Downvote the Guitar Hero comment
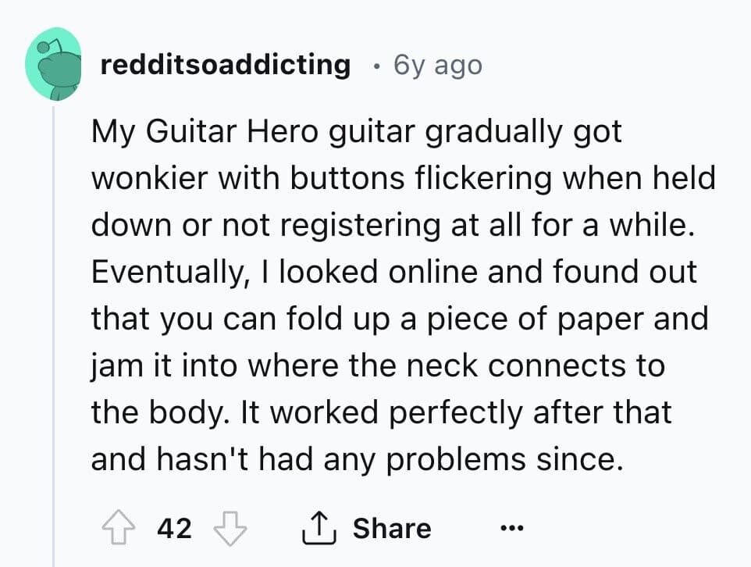This screenshot has height=567, width=751. [230, 529]
